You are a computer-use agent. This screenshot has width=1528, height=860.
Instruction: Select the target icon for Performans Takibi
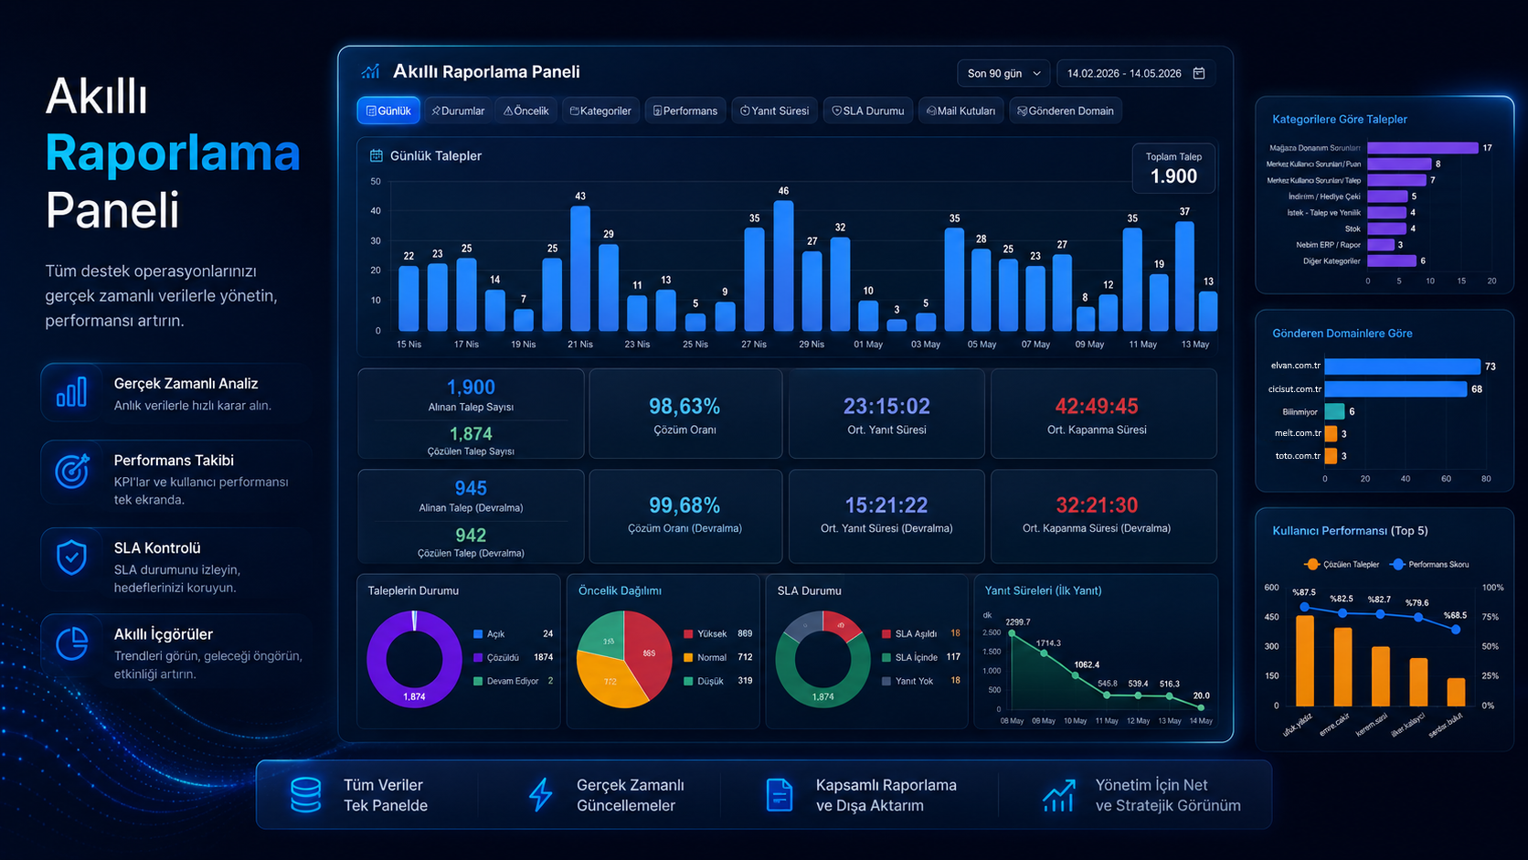point(72,471)
